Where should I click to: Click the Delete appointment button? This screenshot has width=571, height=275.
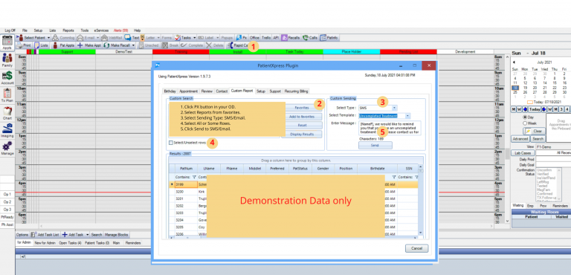pyautogui.click(x=215, y=45)
